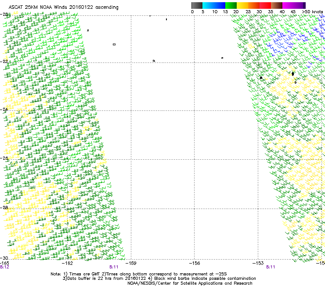Select the orange 25-30 knots legend swatch
Image resolution: width=325 pixels, height=286 pixels.
(254, 5)
